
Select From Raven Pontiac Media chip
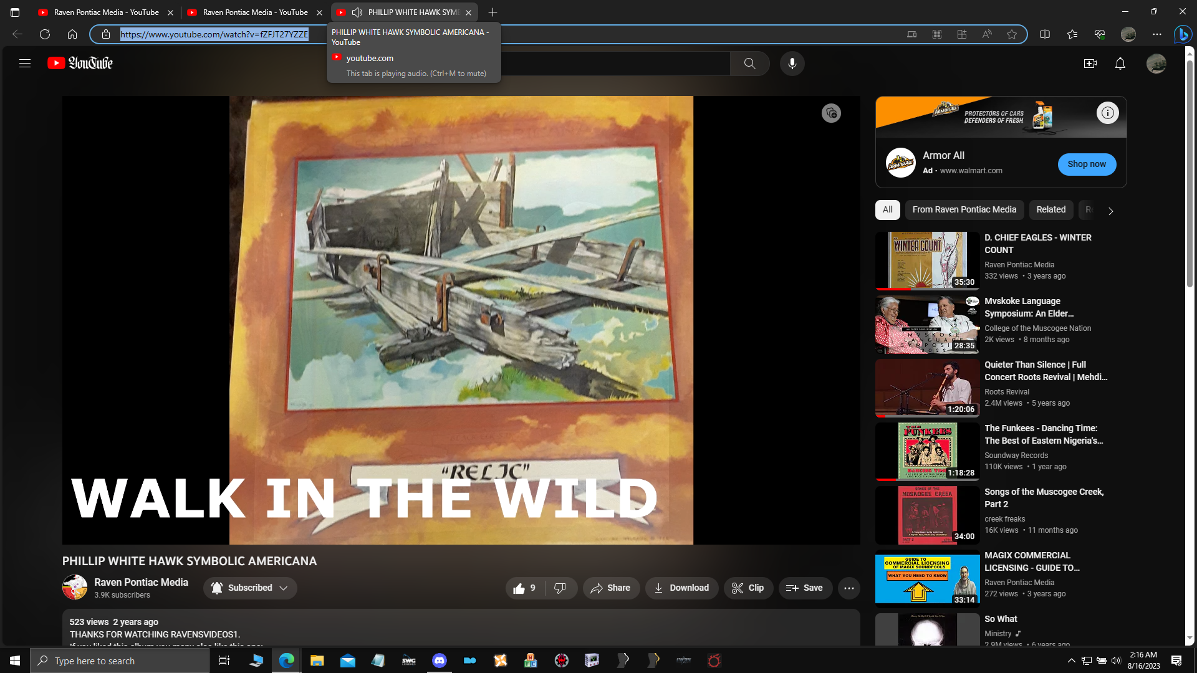964,209
